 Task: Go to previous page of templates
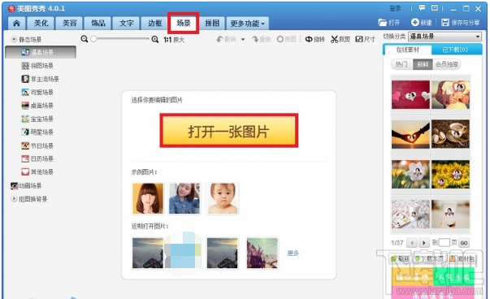412,243
